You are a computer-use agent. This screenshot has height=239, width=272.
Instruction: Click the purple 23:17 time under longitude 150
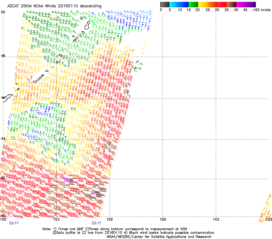(14, 223)
